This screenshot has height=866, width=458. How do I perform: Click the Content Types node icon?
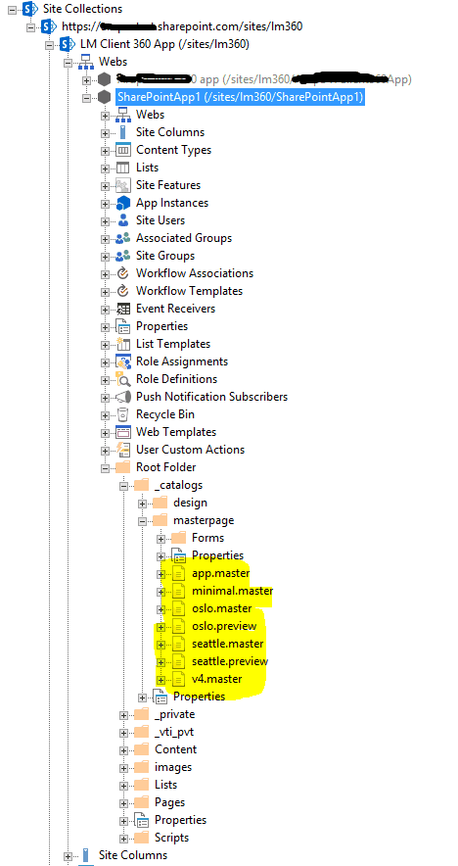122,150
